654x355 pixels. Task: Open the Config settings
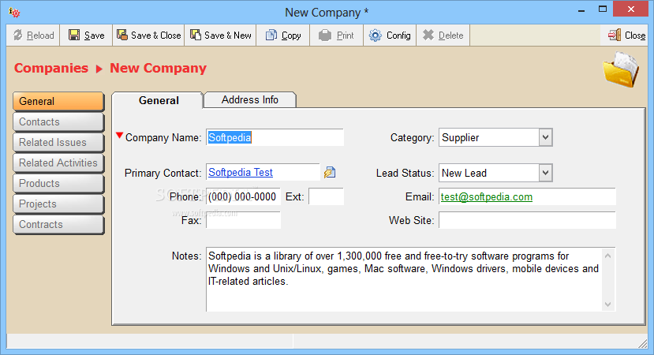(390, 35)
